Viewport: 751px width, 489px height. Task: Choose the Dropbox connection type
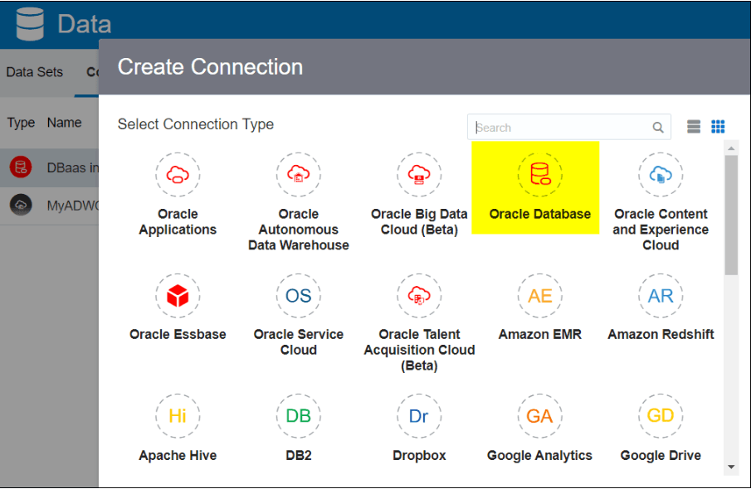coord(419,416)
